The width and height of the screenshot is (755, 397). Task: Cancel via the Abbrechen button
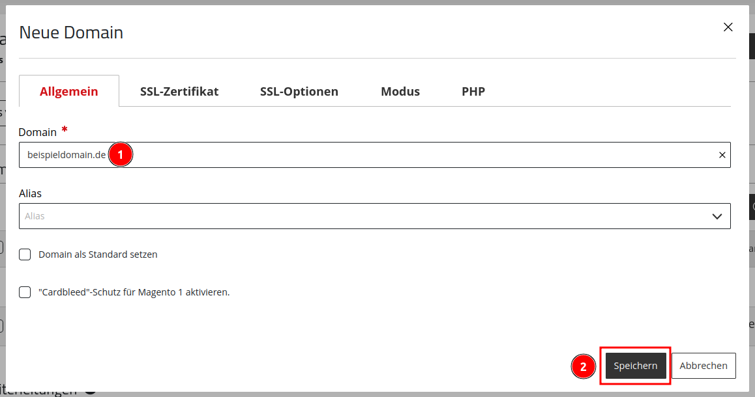click(703, 366)
